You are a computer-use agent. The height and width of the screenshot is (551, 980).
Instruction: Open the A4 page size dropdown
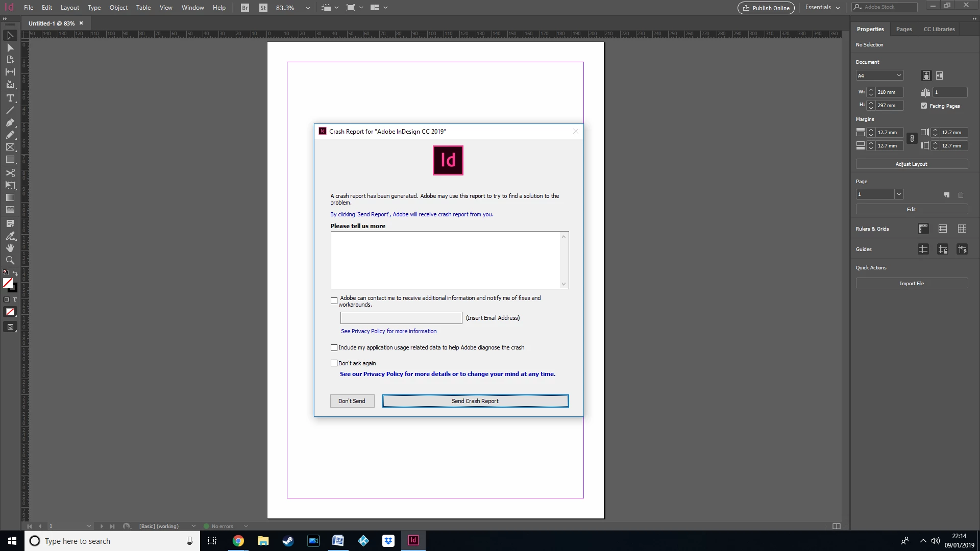coord(879,76)
